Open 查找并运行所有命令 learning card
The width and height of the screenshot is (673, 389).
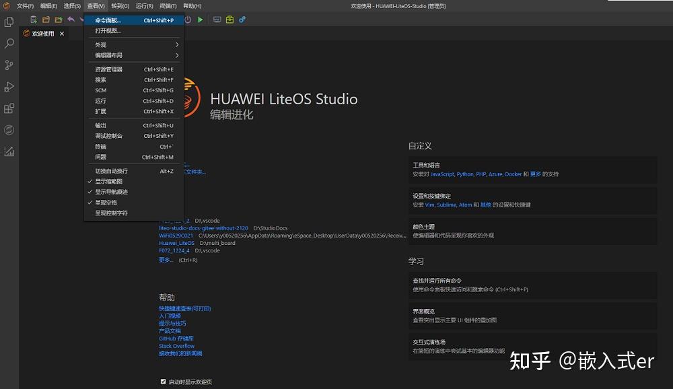point(532,285)
